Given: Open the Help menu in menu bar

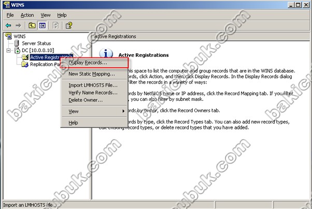Looking at the screenshot, I should click(x=62, y=15).
